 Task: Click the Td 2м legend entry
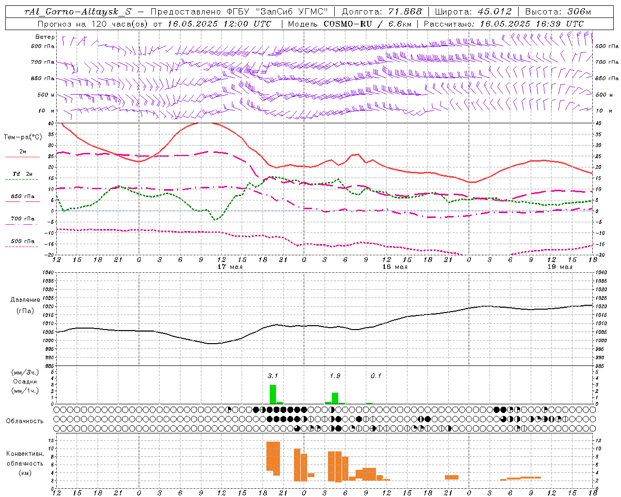click(23, 174)
